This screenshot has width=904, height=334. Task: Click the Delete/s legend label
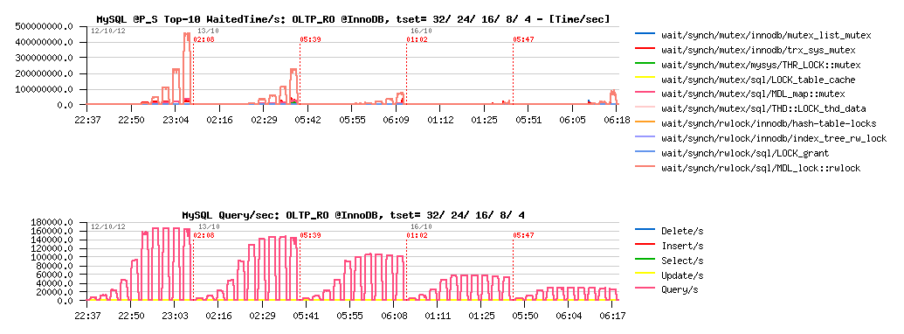[x=682, y=231]
